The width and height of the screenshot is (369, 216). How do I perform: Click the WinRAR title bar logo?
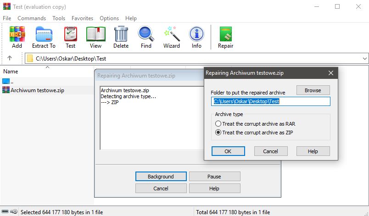click(6, 6)
